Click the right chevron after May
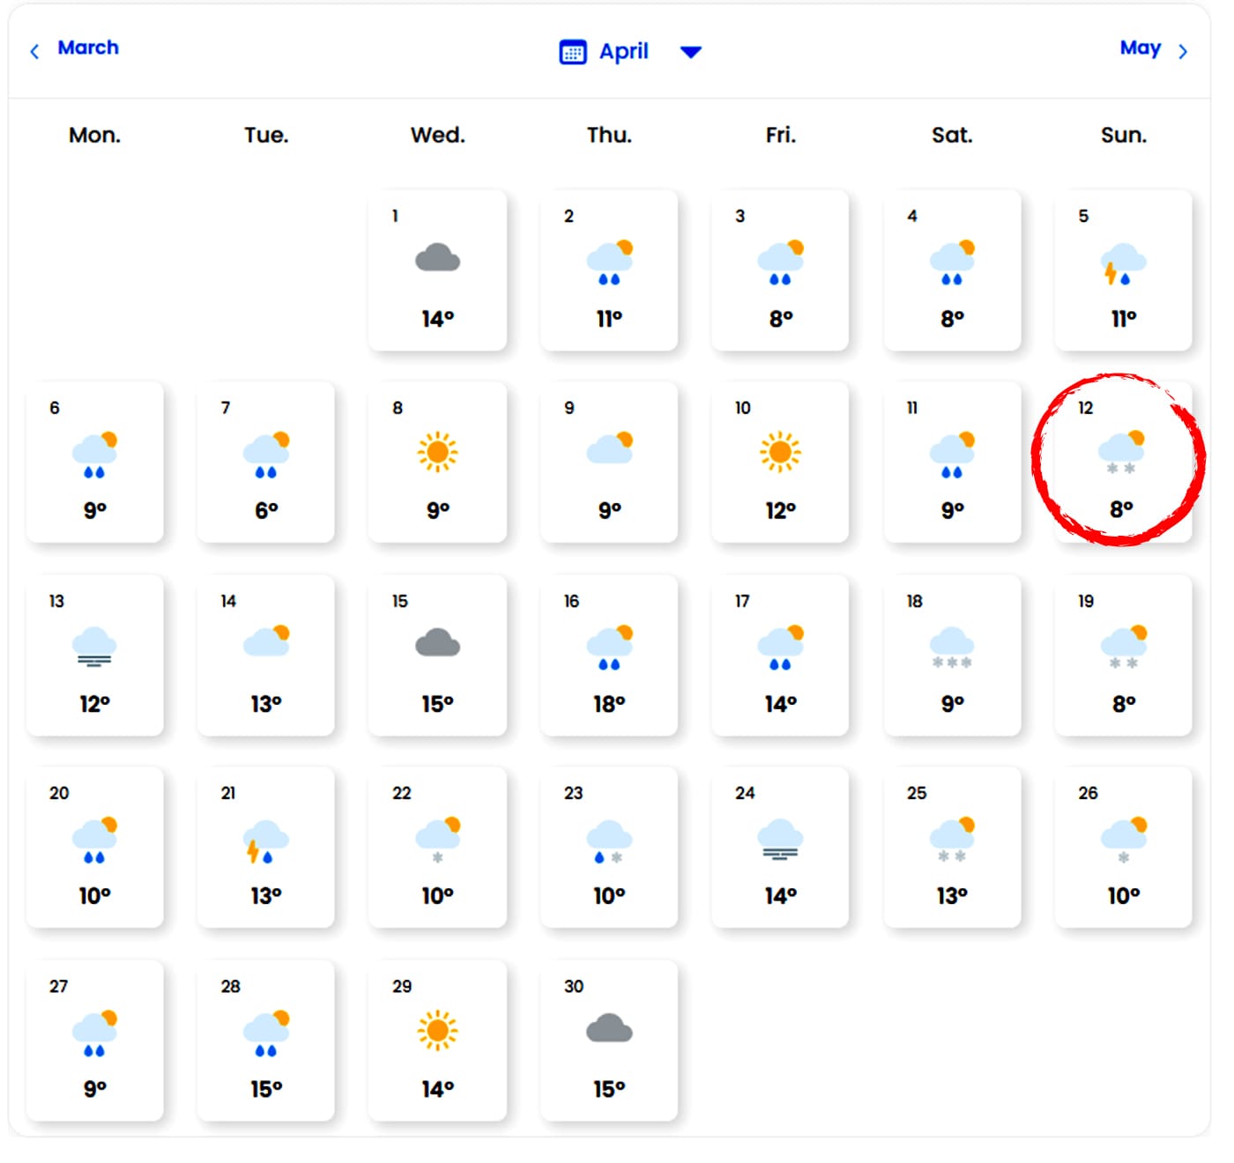1234x1163 pixels. pos(1183,52)
